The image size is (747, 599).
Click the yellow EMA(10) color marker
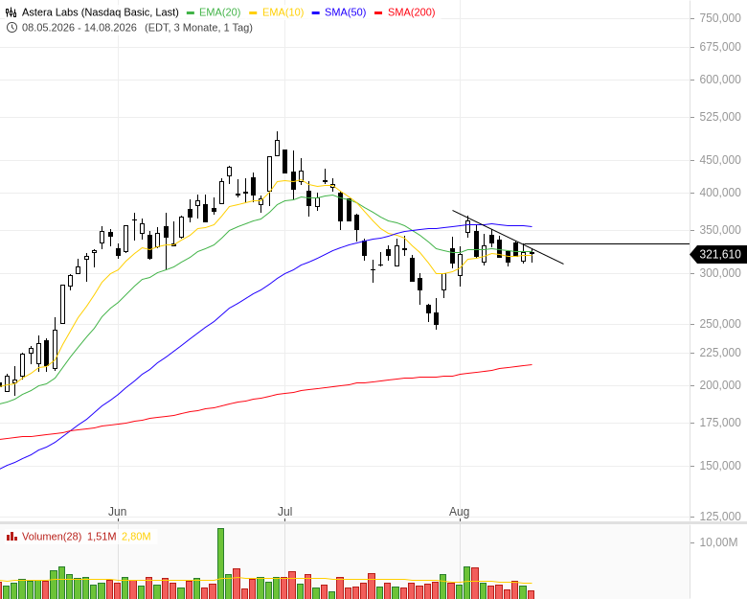point(253,12)
